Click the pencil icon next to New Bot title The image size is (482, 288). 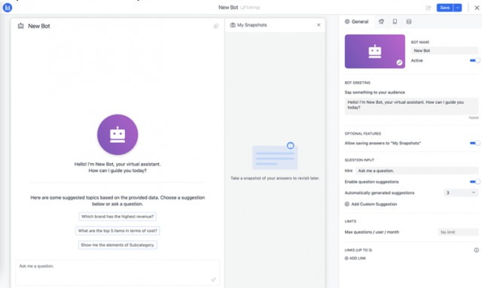click(243, 8)
